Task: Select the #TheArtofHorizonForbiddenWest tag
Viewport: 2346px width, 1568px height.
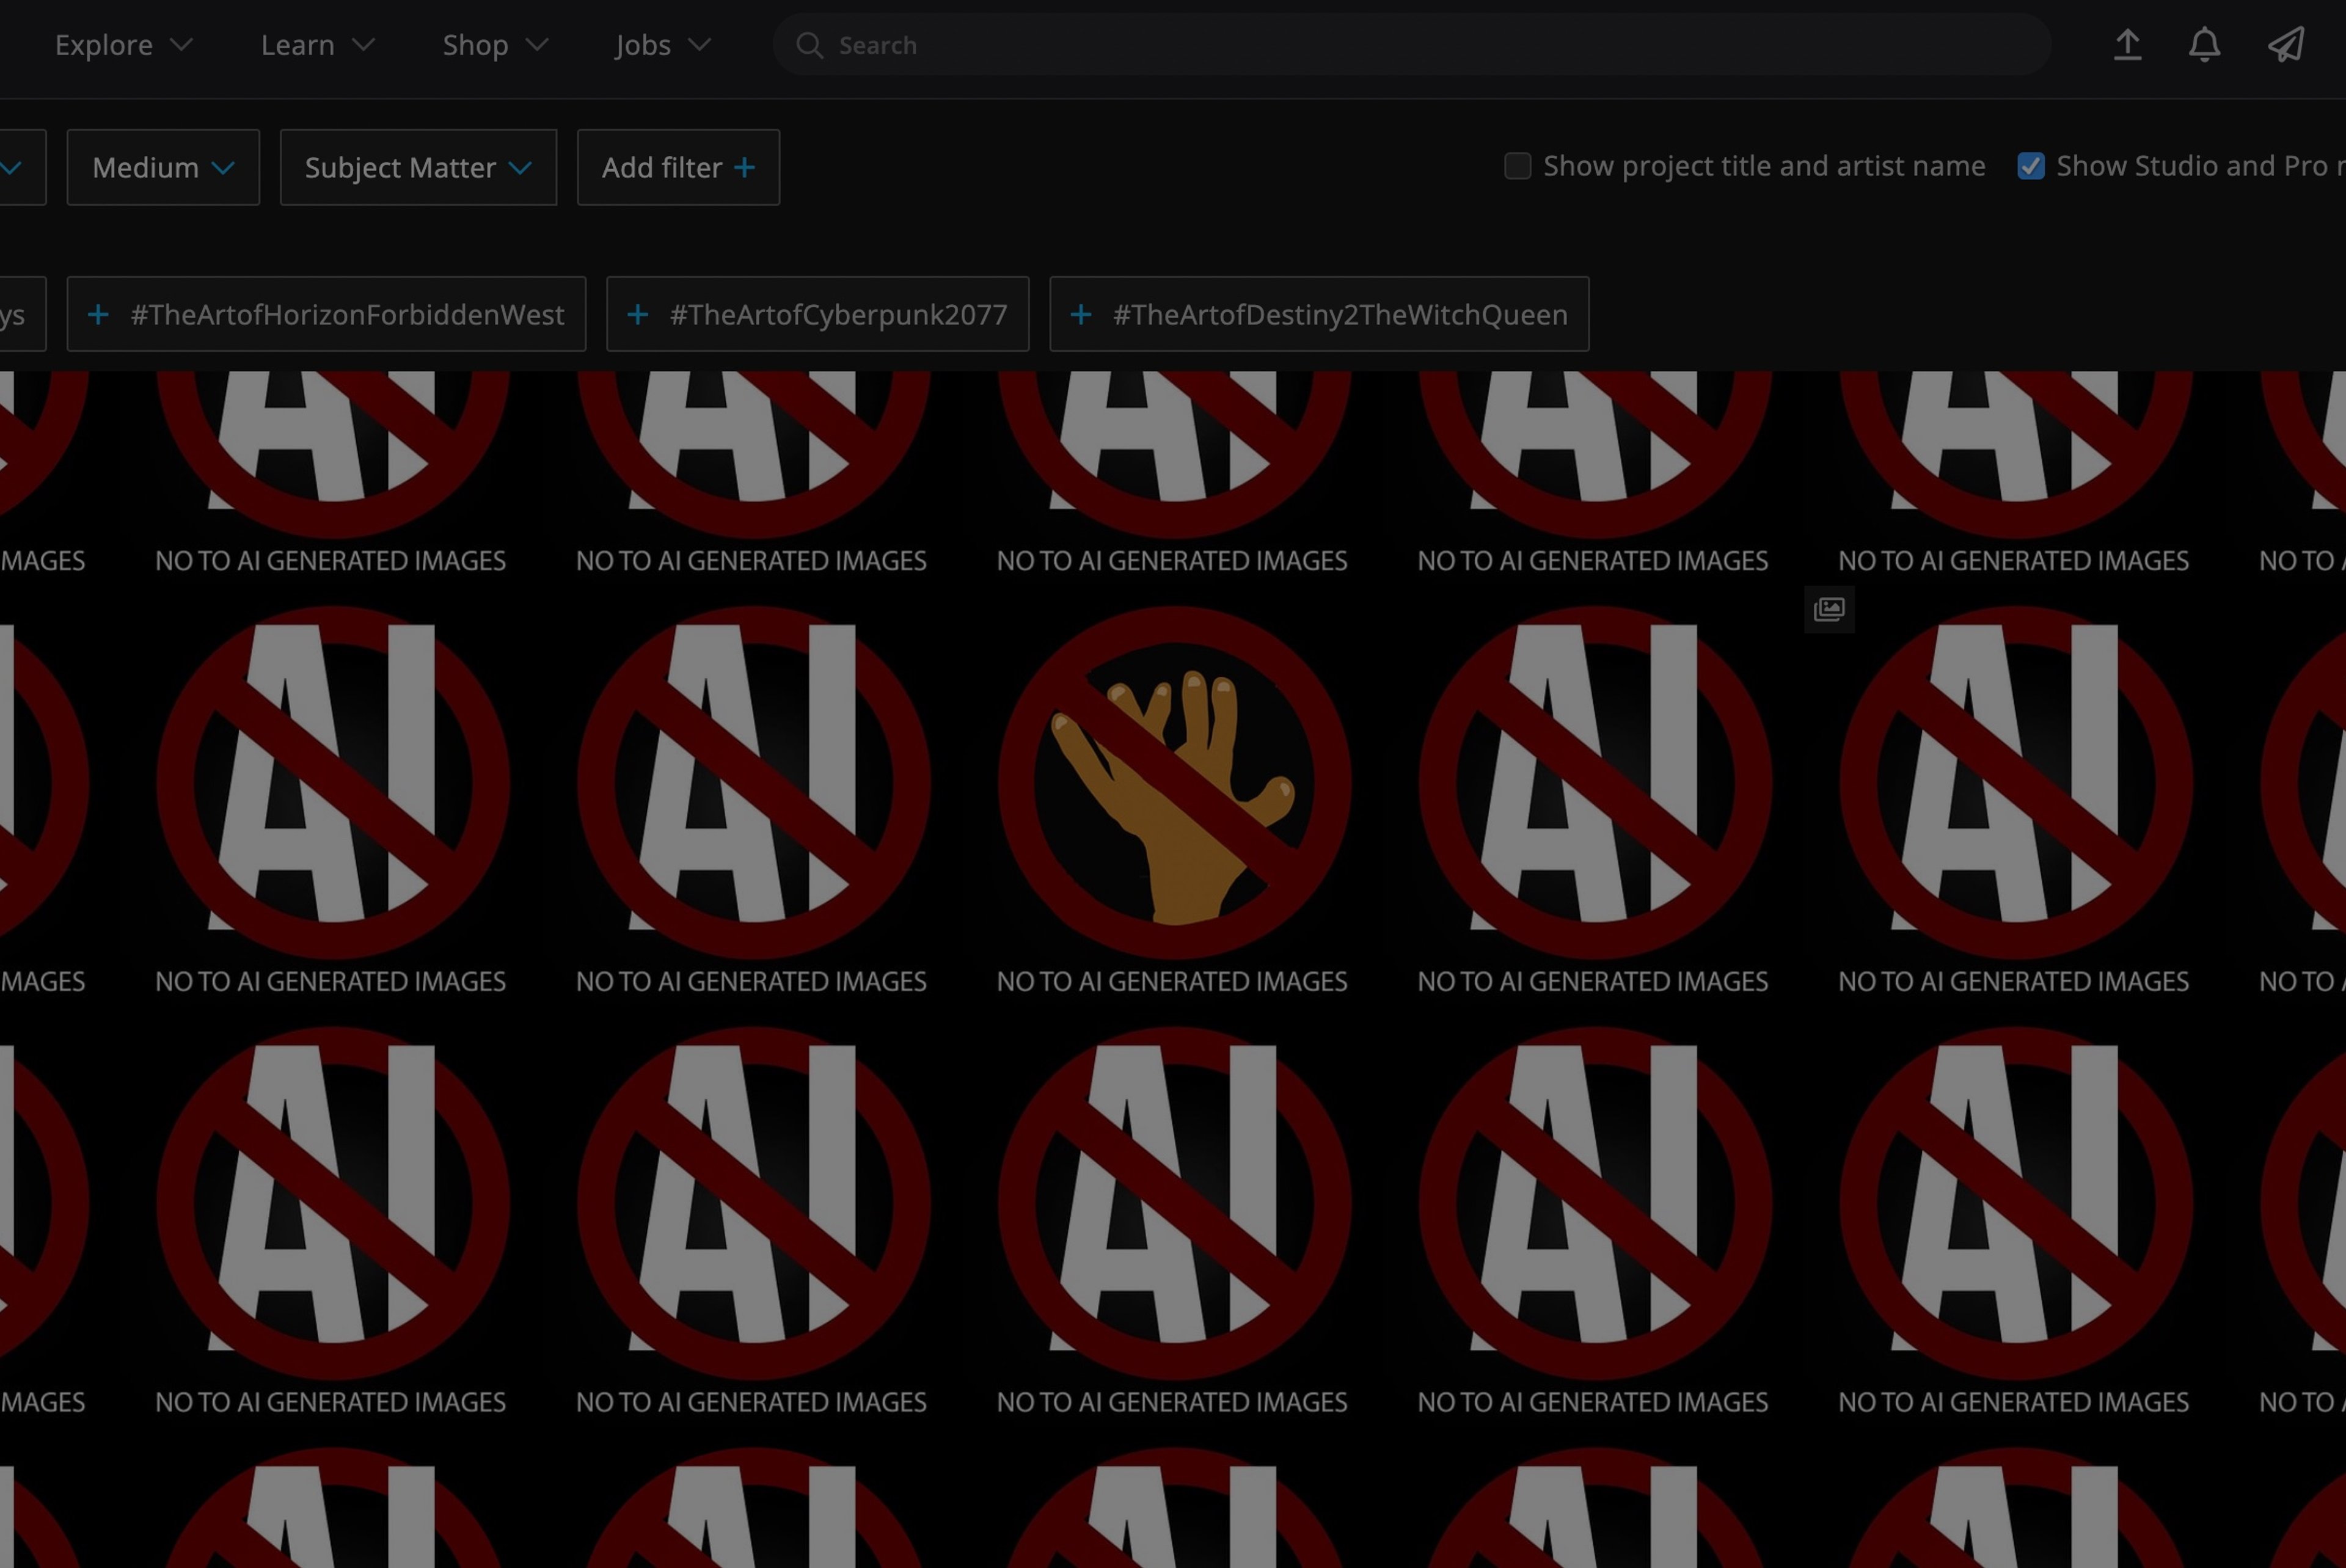Action: [x=326, y=314]
